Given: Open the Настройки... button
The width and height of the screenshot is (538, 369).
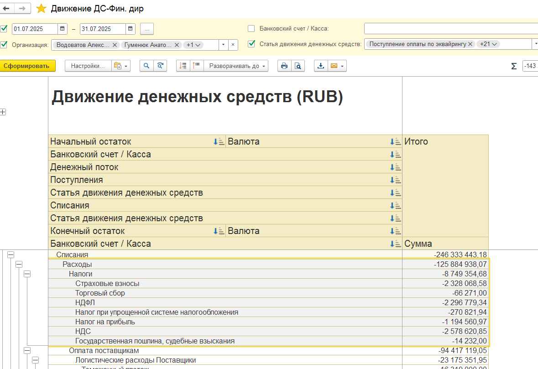Looking at the screenshot, I should (x=88, y=66).
